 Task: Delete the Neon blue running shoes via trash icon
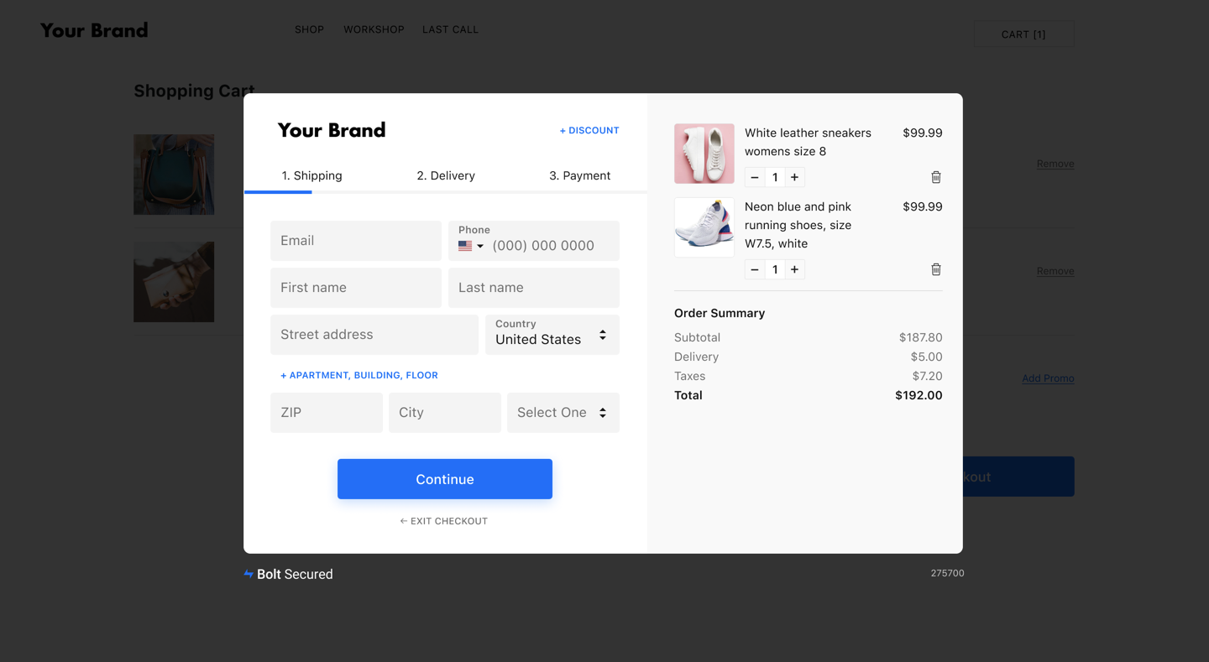click(x=935, y=269)
